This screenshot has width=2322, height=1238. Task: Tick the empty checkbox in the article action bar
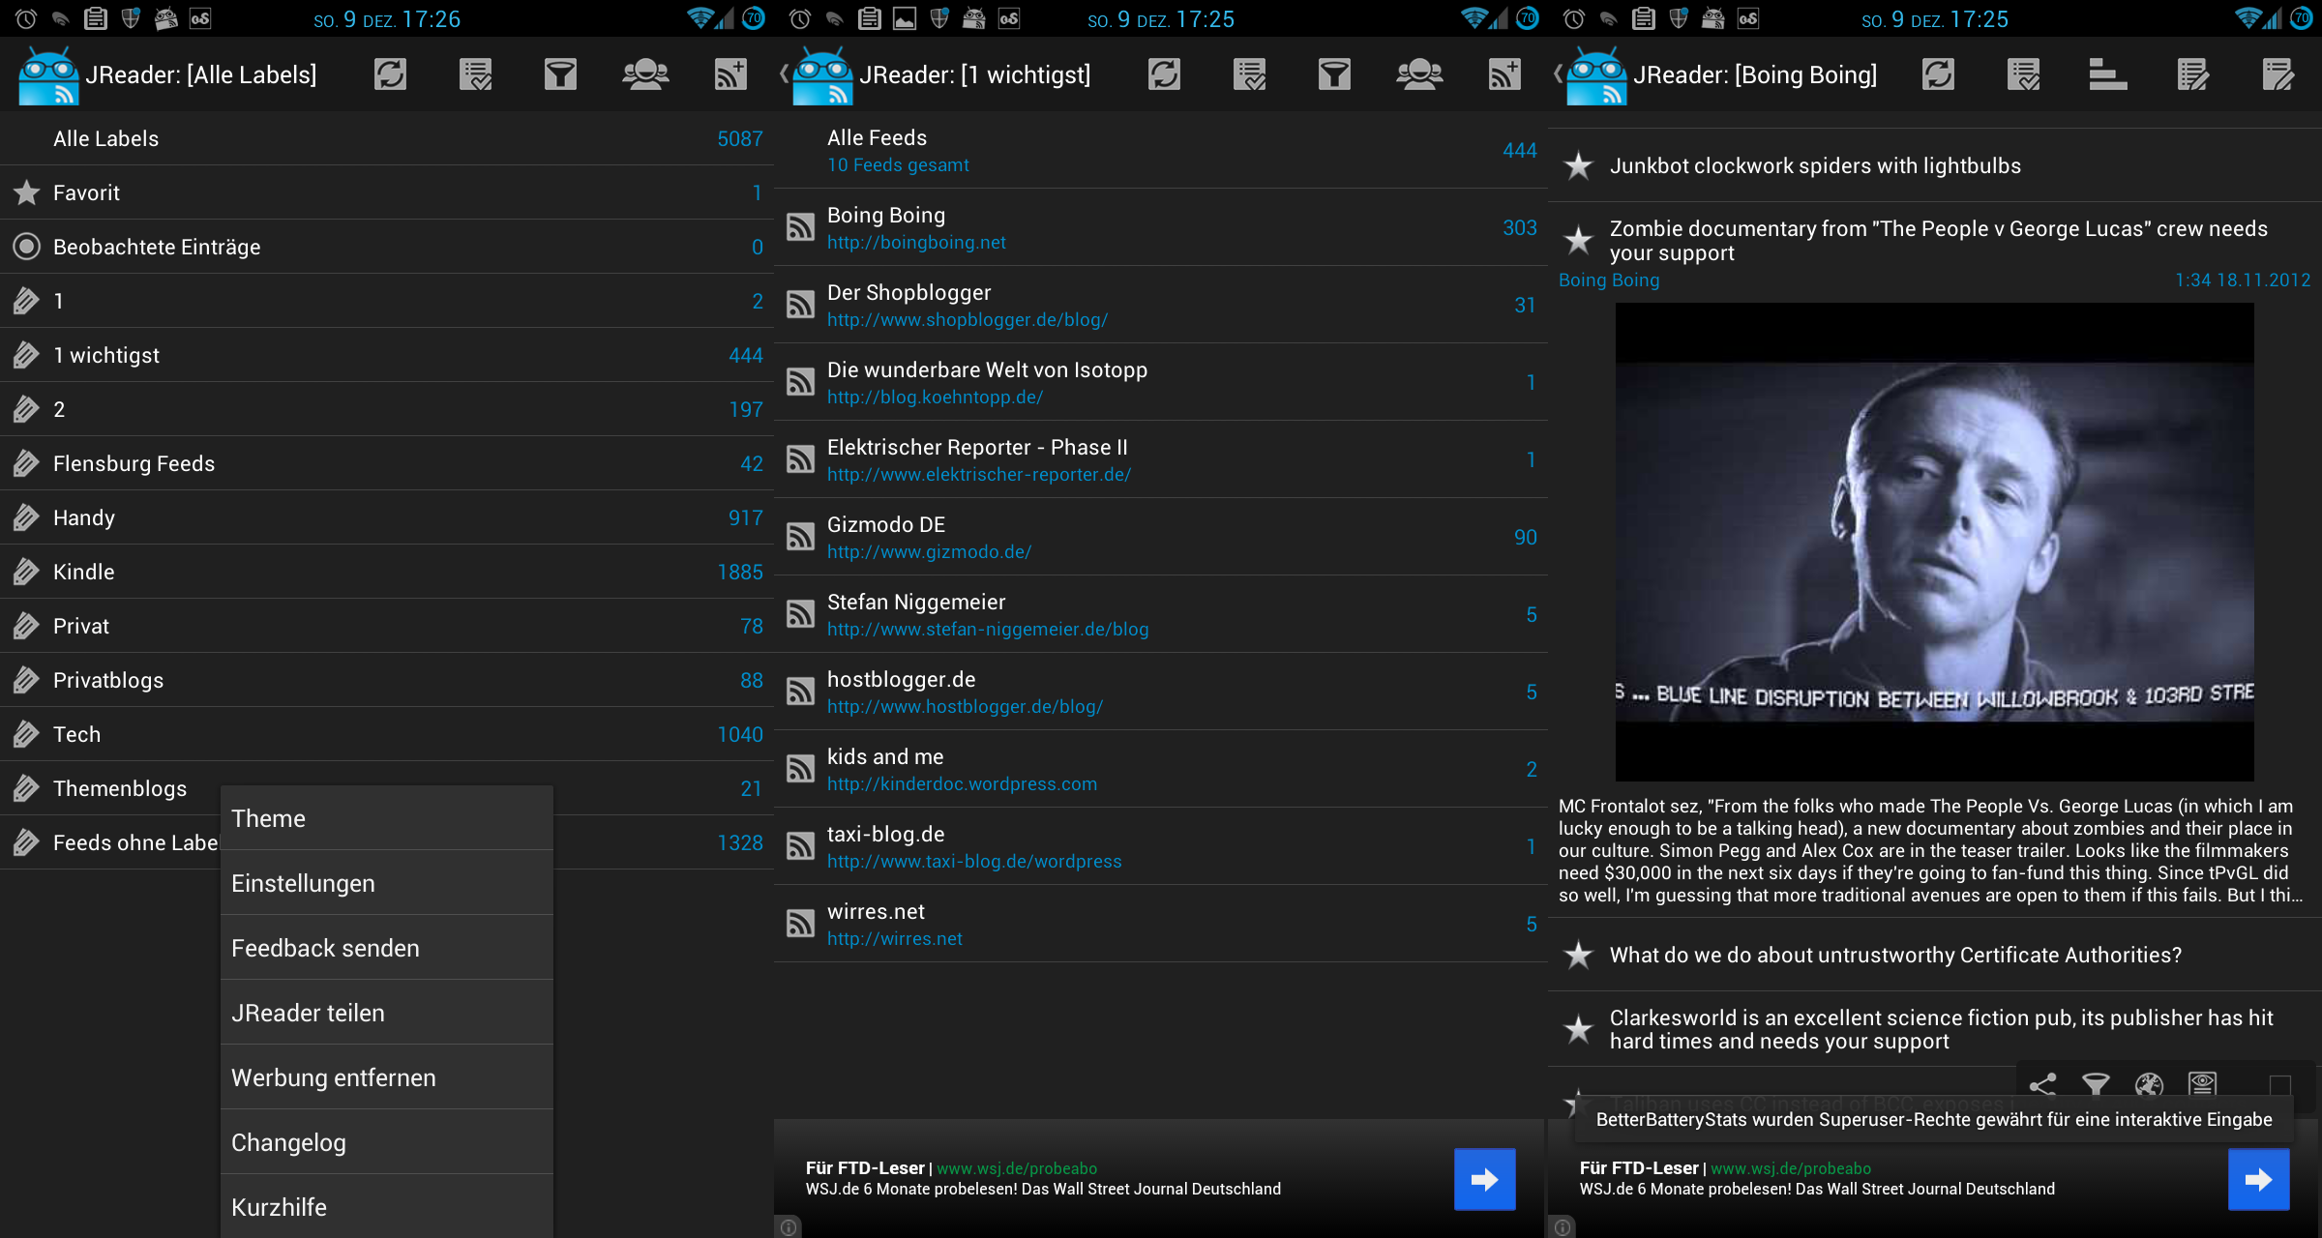tap(2280, 1085)
